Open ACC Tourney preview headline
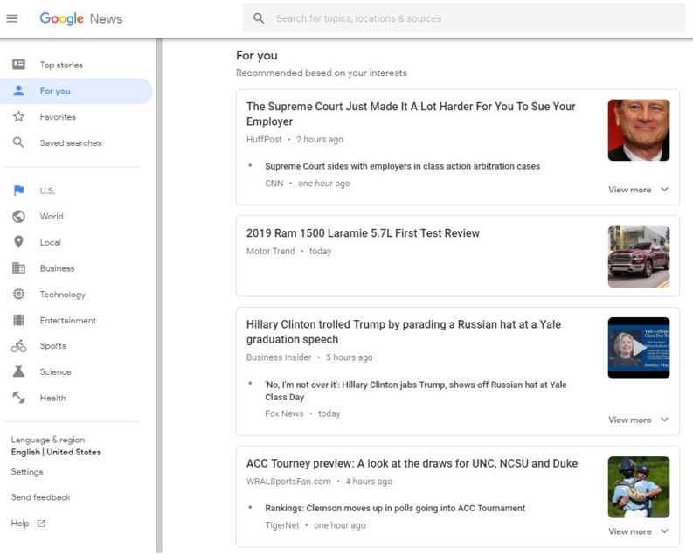693x555 pixels. coord(412,463)
